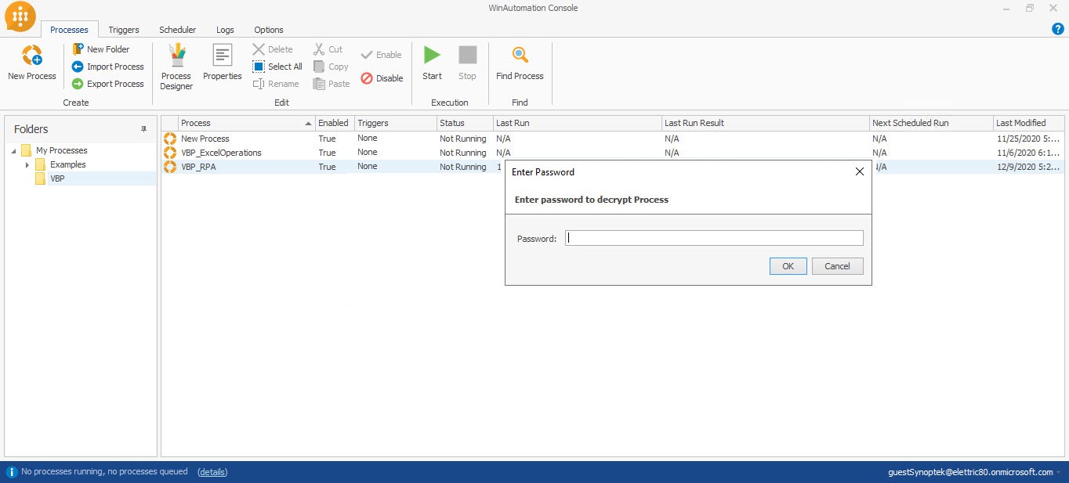Viewport: 1069px width, 483px height.
Task: Expand the Examples folder
Action: click(27, 164)
